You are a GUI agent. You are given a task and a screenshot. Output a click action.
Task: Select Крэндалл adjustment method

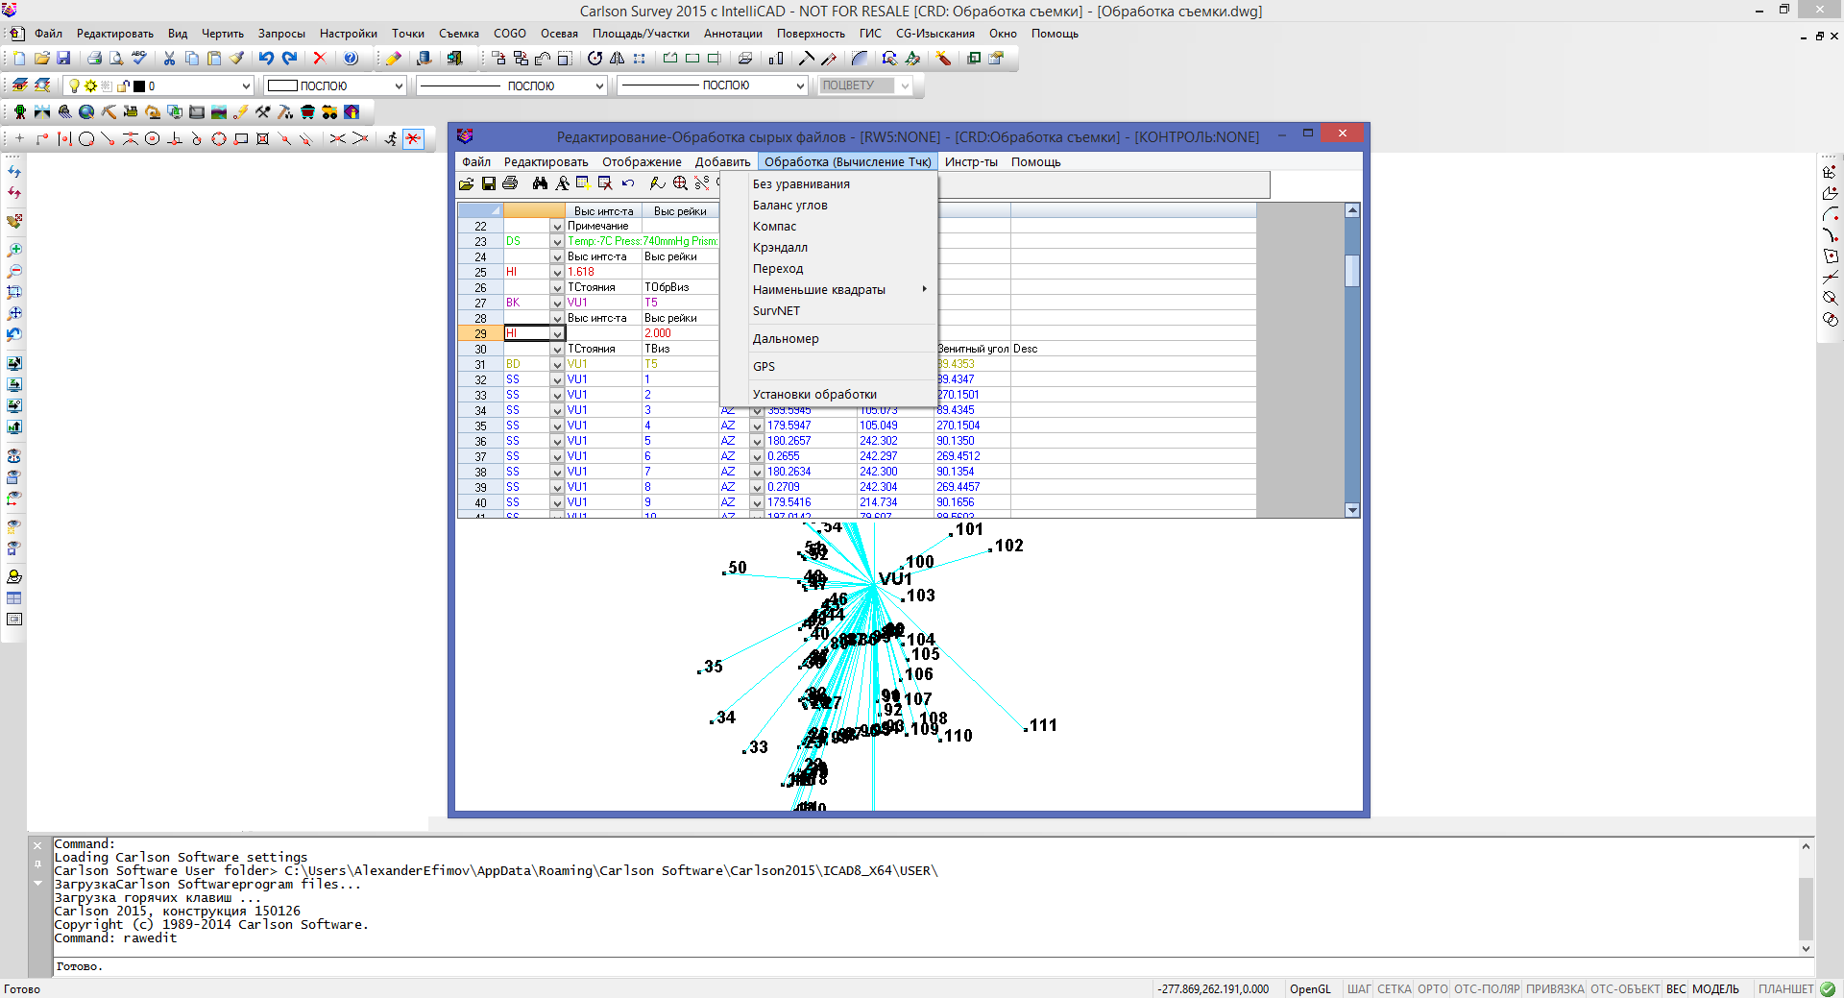(x=829, y=247)
